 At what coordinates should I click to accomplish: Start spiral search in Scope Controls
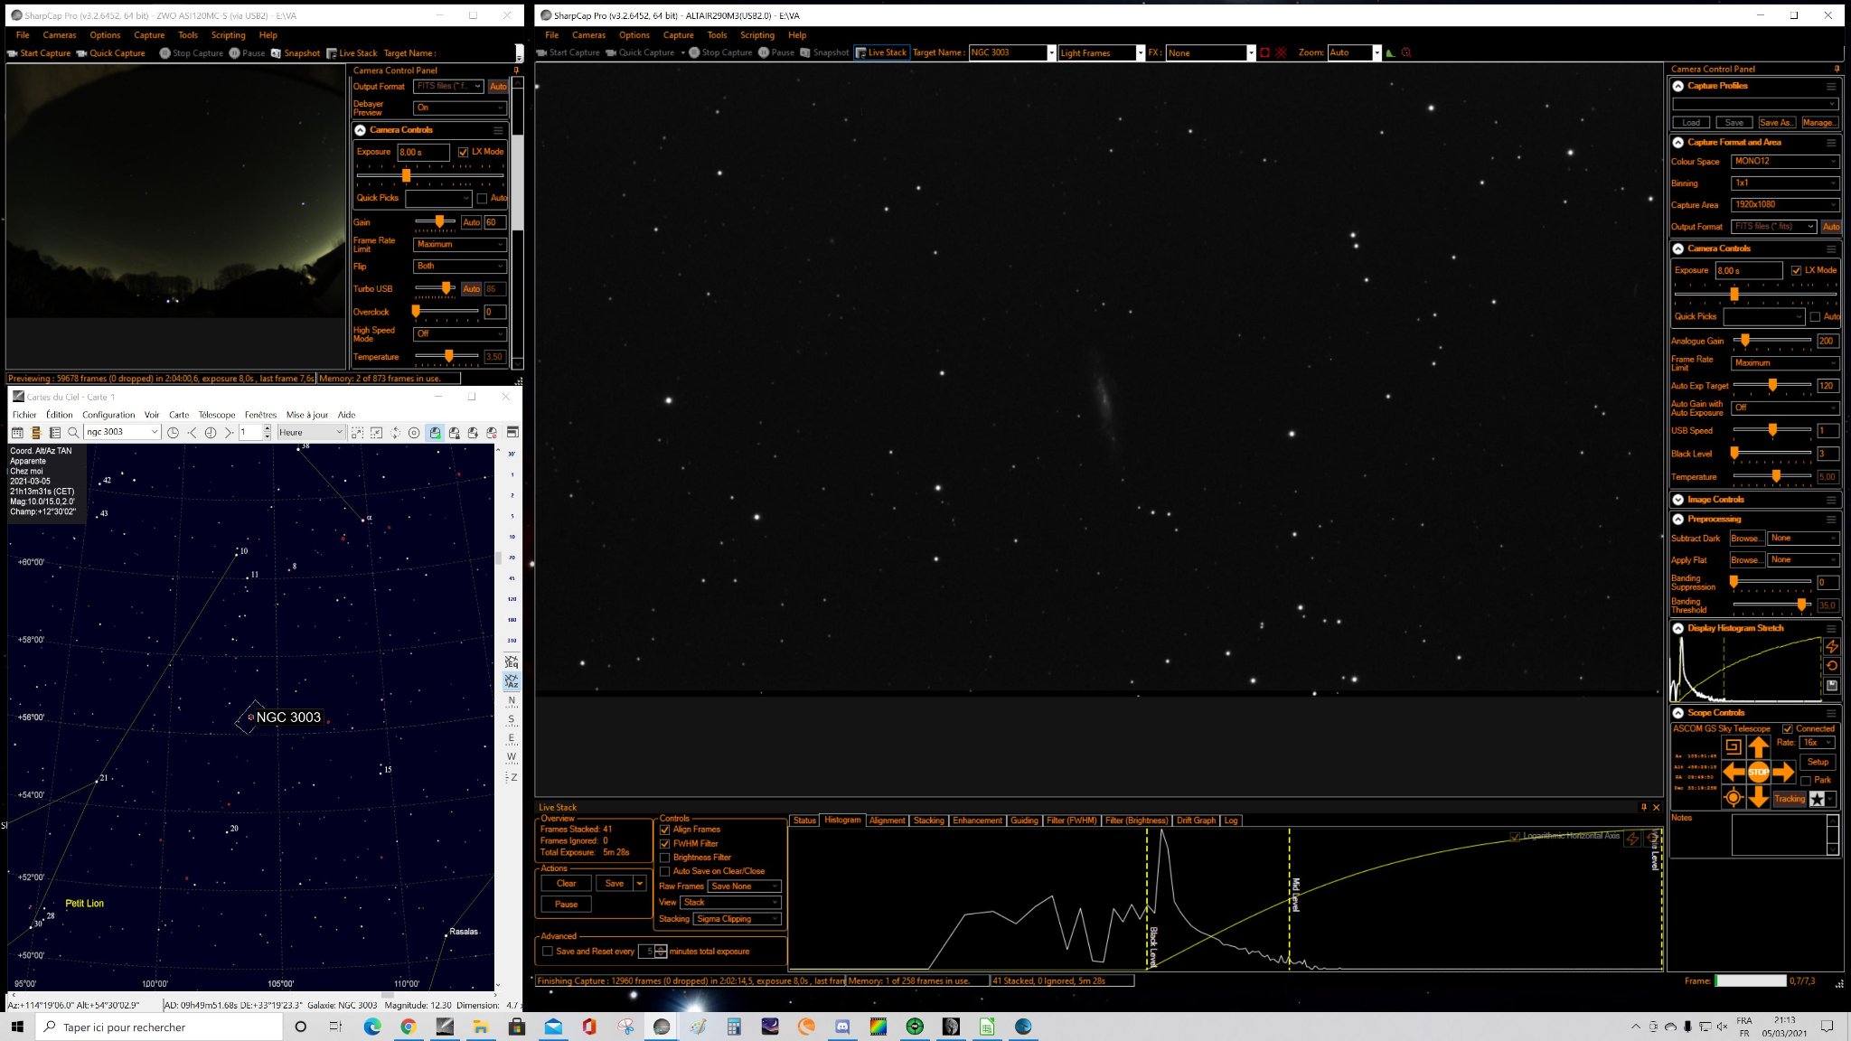[x=1733, y=746]
